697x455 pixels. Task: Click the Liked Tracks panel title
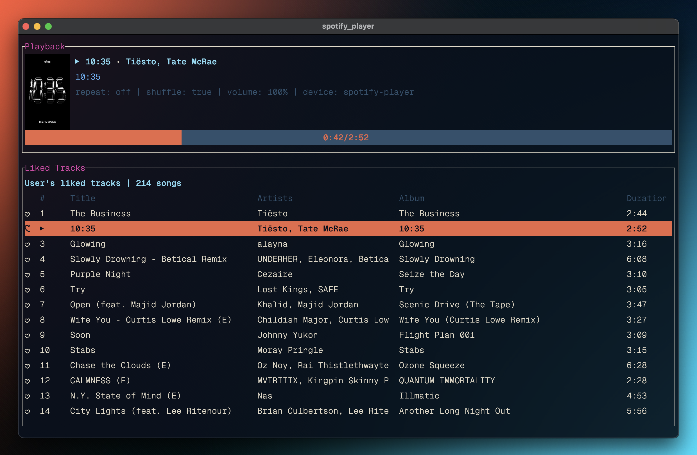[55, 168]
